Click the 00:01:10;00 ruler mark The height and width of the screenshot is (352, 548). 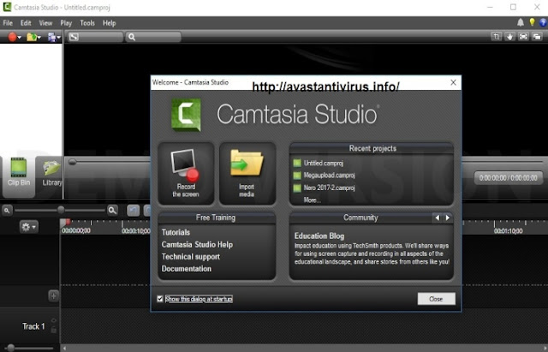click(x=508, y=231)
